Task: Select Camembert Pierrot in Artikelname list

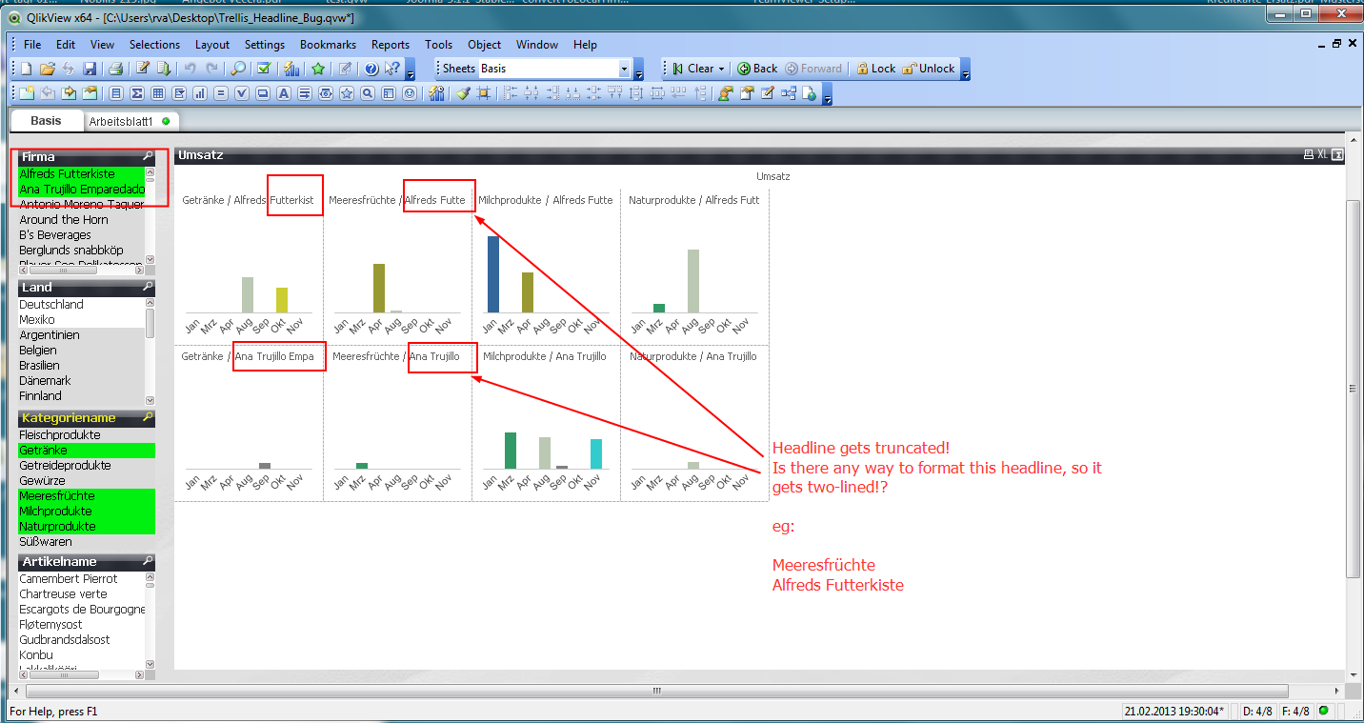Action: coord(81,579)
